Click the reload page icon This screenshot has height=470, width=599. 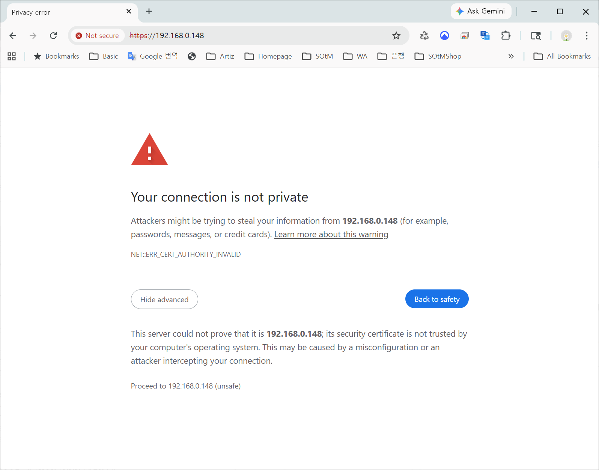point(53,36)
